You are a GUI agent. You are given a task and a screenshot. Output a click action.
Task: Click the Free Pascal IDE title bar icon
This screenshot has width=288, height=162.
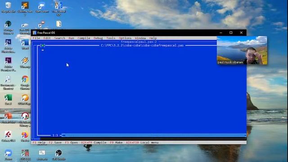pos(35,33)
